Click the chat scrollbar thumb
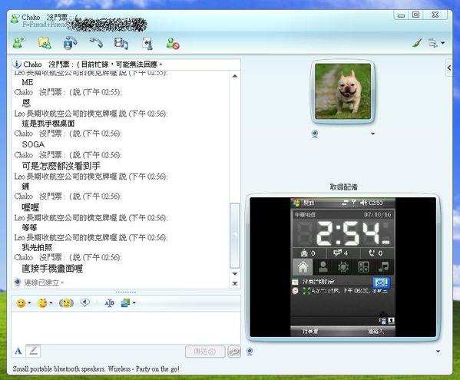This screenshot has height=380, width=460. pos(235,235)
